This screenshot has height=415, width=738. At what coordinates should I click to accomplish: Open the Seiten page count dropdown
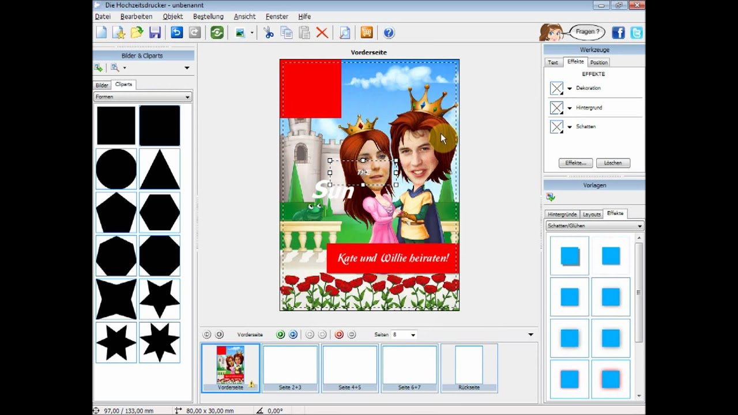click(404, 334)
